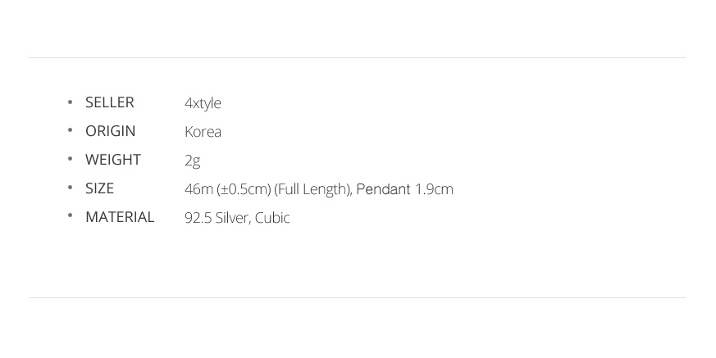Screen dimensions: 716x358
Task: Click the 2g weight value
Action: pos(193,161)
